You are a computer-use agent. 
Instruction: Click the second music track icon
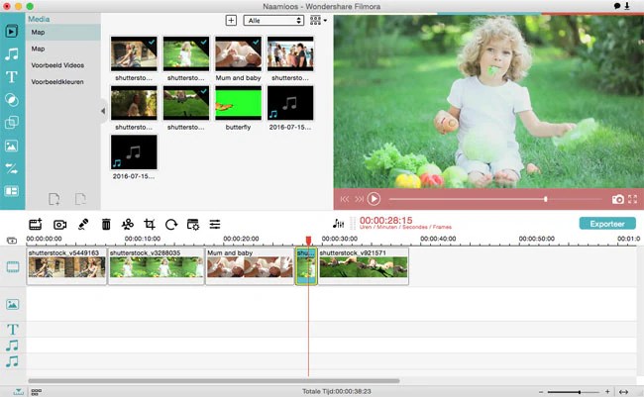click(12, 361)
